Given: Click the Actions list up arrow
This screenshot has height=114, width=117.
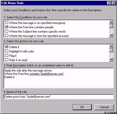Looking at the screenshot, I should tap(111, 46).
